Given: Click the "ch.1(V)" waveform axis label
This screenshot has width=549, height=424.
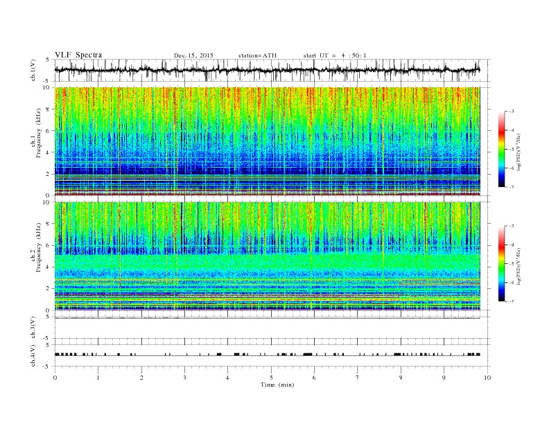Looking at the screenshot, I should [x=33, y=70].
